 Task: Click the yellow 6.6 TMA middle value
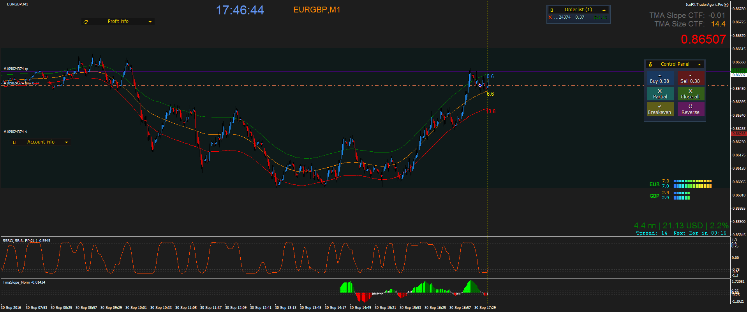[490, 94]
